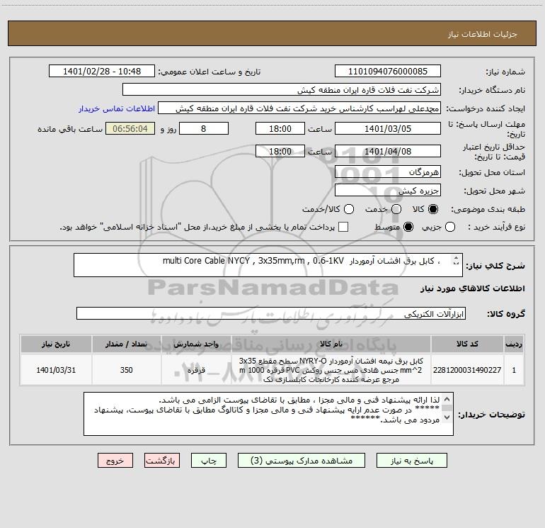Toggle اسناد خزانه اسلامی payment checkbox
Image resolution: width=545 pixels, height=528 pixels.
click(343, 227)
